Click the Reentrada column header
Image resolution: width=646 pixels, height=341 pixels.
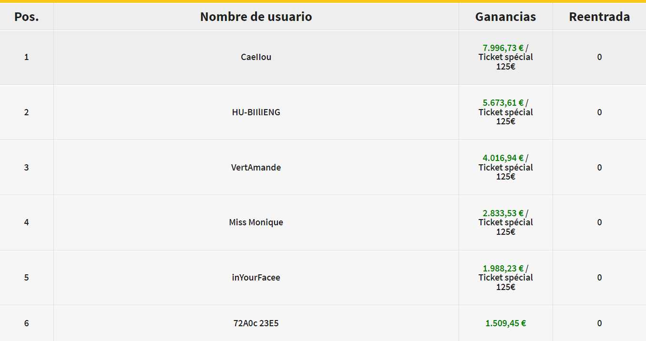(599, 17)
